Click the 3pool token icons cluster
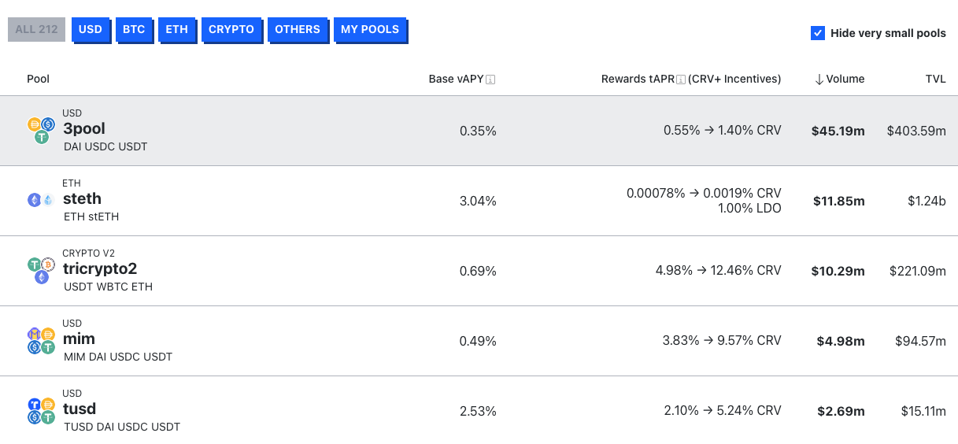958x444 pixels. point(41,131)
